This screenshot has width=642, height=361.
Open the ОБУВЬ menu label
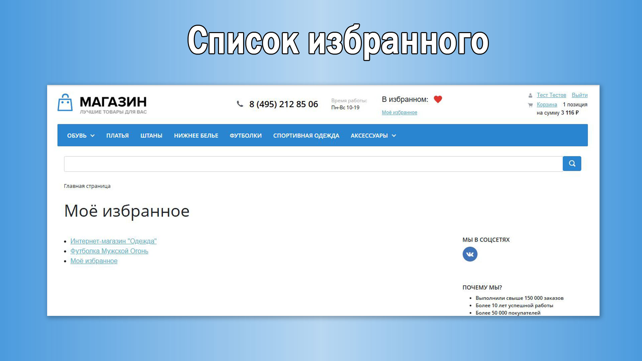coord(77,136)
